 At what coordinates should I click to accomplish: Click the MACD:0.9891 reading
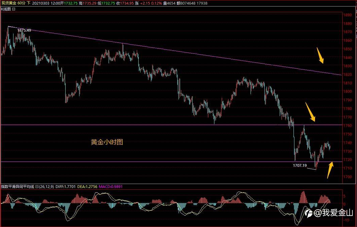coord(111,187)
